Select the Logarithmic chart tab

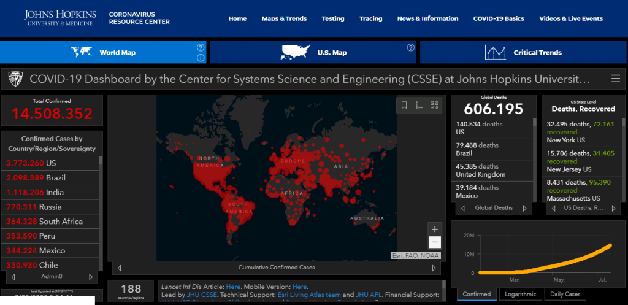tap(521, 294)
